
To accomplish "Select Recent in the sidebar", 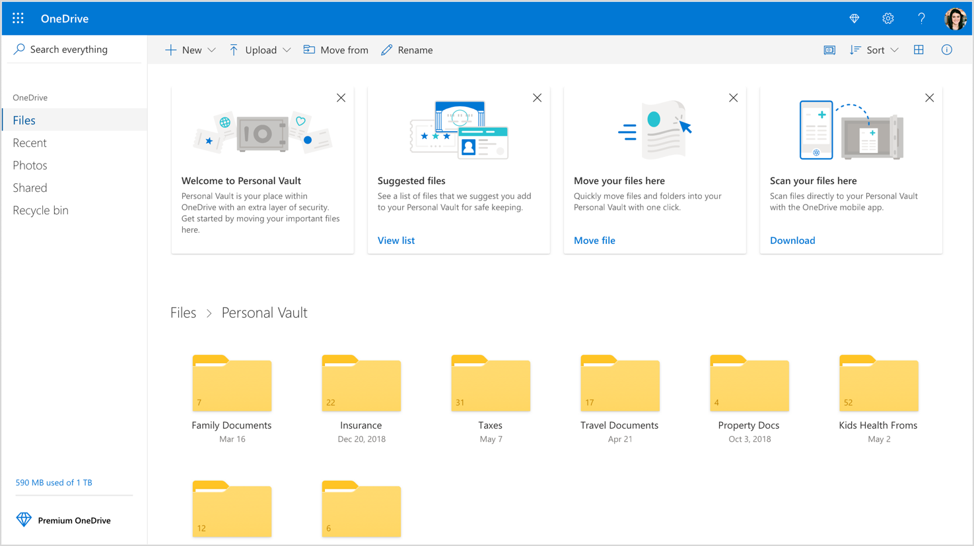I will pyautogui.click(x=30, y=142).
